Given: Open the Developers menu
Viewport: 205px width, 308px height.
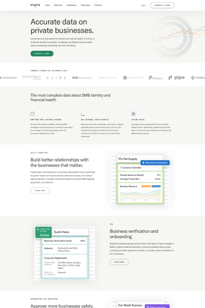Looking at the screenshot, I should [x=72, y=5].
